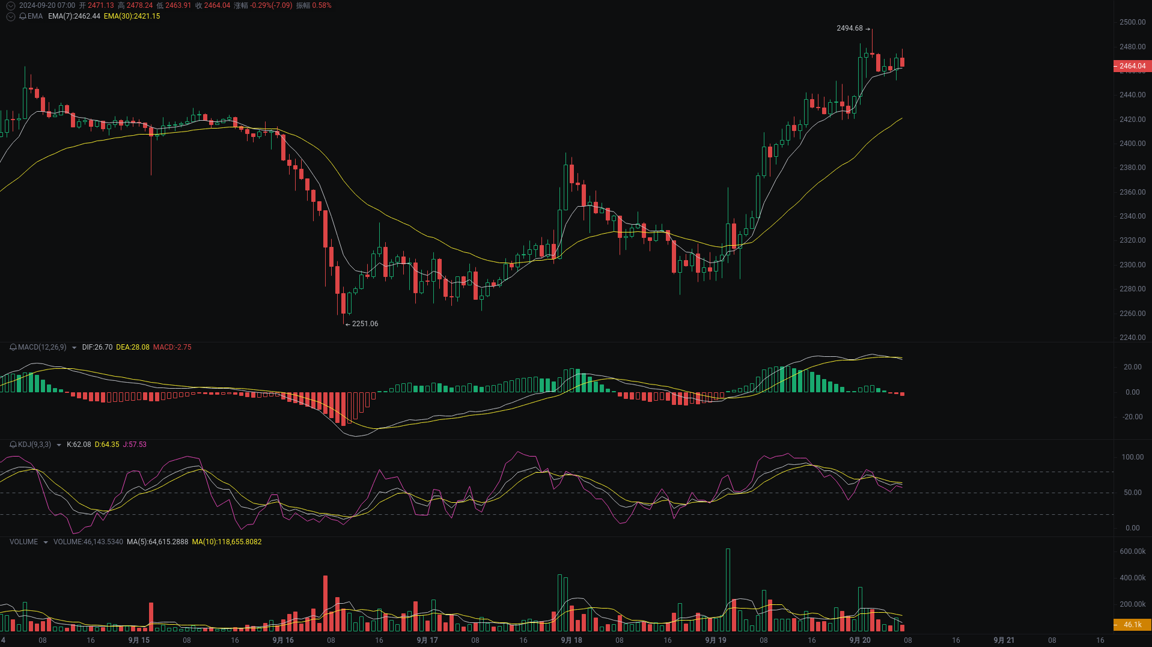The image size is (1152, 647).
Task: Click the alert bell beside MACD(12,26,9)
Action: (13, 347)
